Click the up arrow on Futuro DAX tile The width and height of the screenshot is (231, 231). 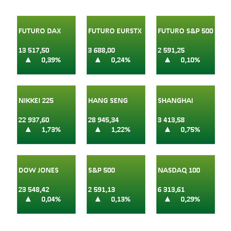click(x=28, y=60)
